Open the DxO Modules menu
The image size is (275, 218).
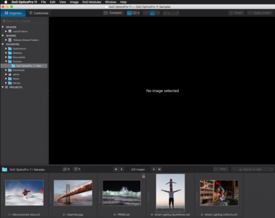coord(92,2)
